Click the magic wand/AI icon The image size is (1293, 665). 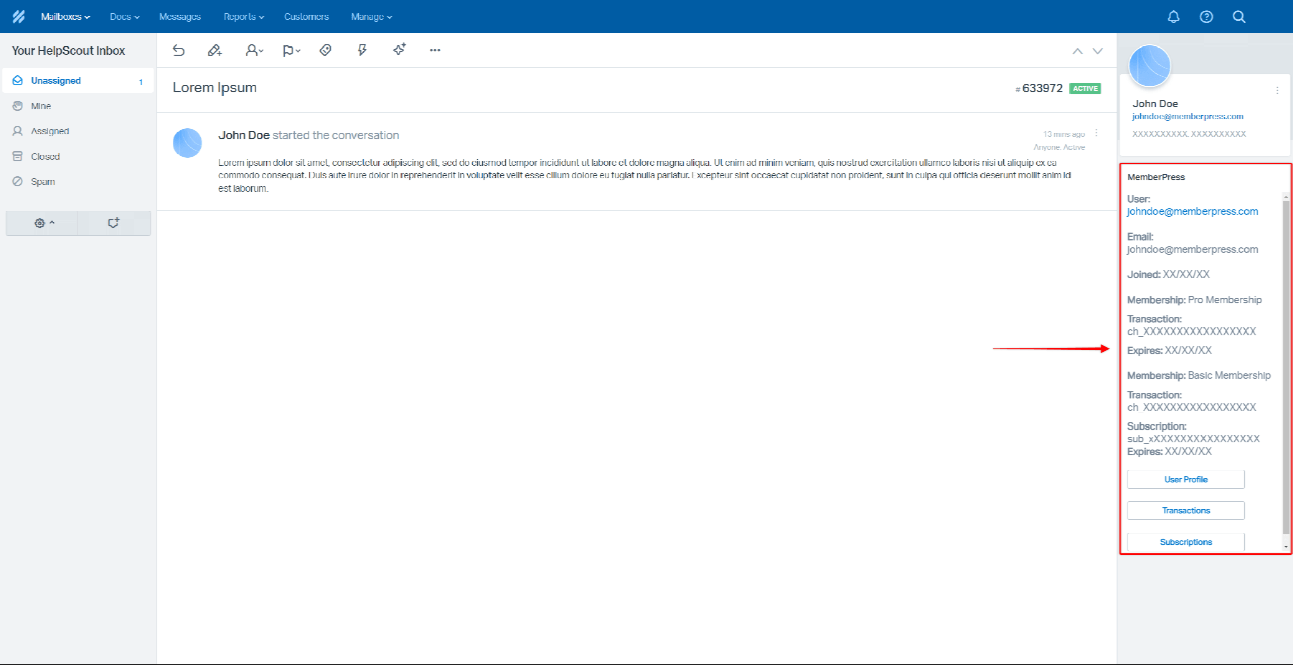click(x=399, y=50)
